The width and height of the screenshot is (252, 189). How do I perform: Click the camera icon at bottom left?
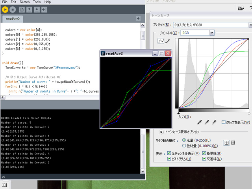coord(4,185)
